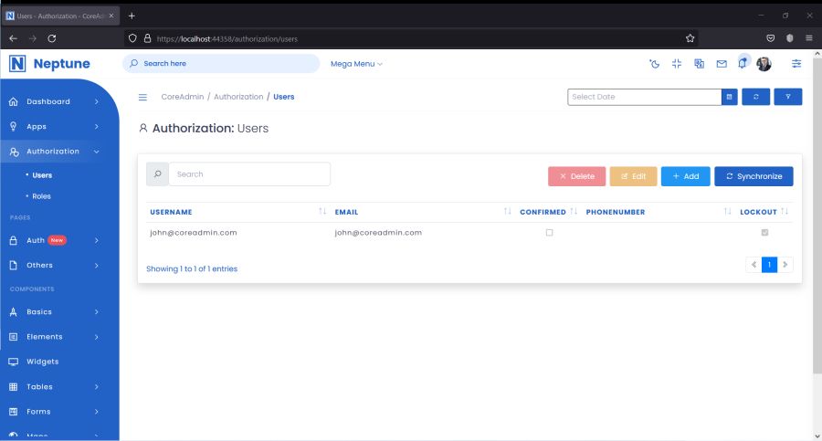Click the Add user button
This screenshot has width=822, height=441.
[686, 176]
